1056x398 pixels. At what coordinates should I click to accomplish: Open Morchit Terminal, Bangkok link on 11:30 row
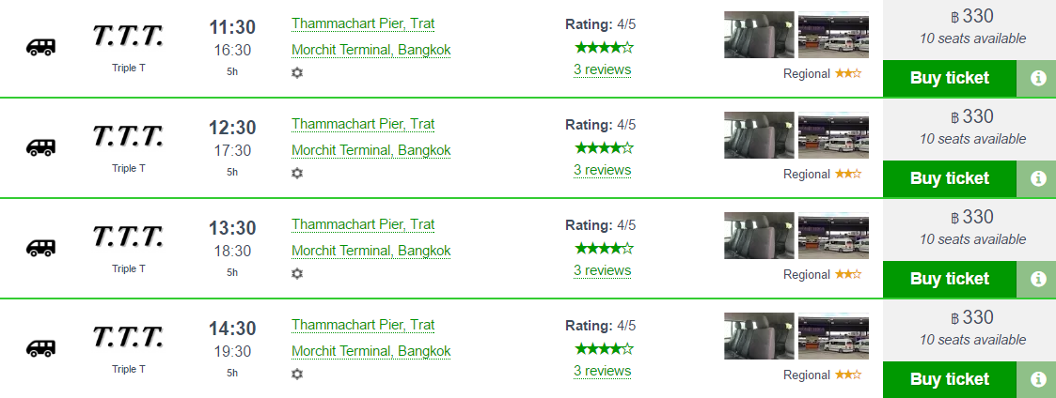tap(371, 50)
